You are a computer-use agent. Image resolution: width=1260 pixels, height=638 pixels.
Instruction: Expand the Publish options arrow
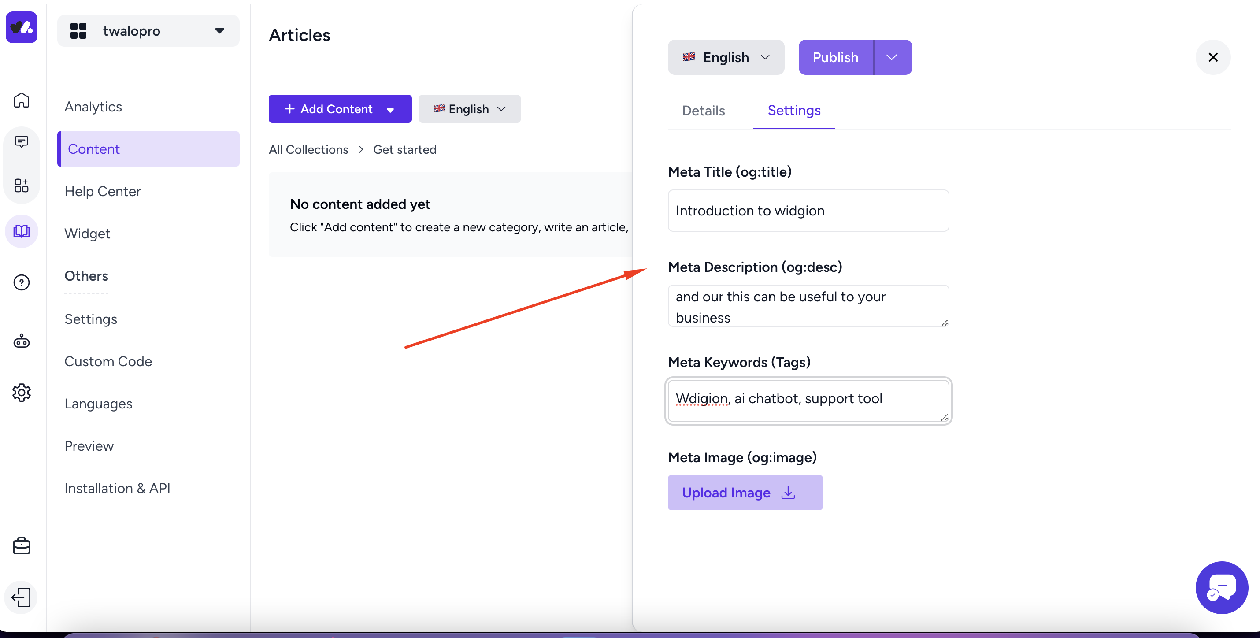pyautogui.click(x=892, y=57)
